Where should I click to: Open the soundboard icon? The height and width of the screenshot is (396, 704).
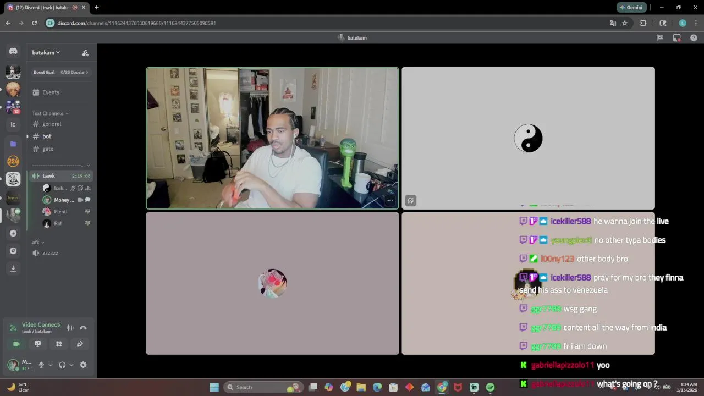[x=80, y=344]
